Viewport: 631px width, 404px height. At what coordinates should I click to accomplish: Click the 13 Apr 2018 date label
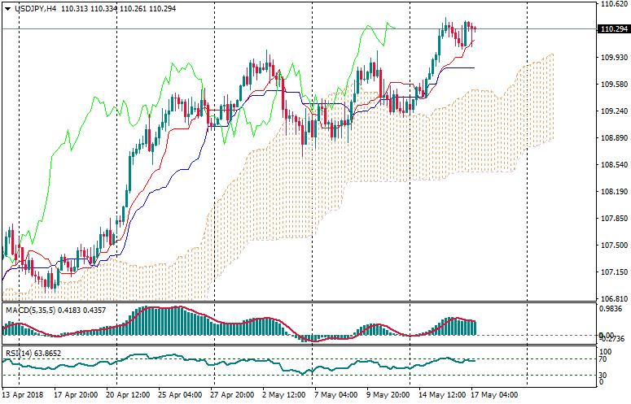point(22,395)
